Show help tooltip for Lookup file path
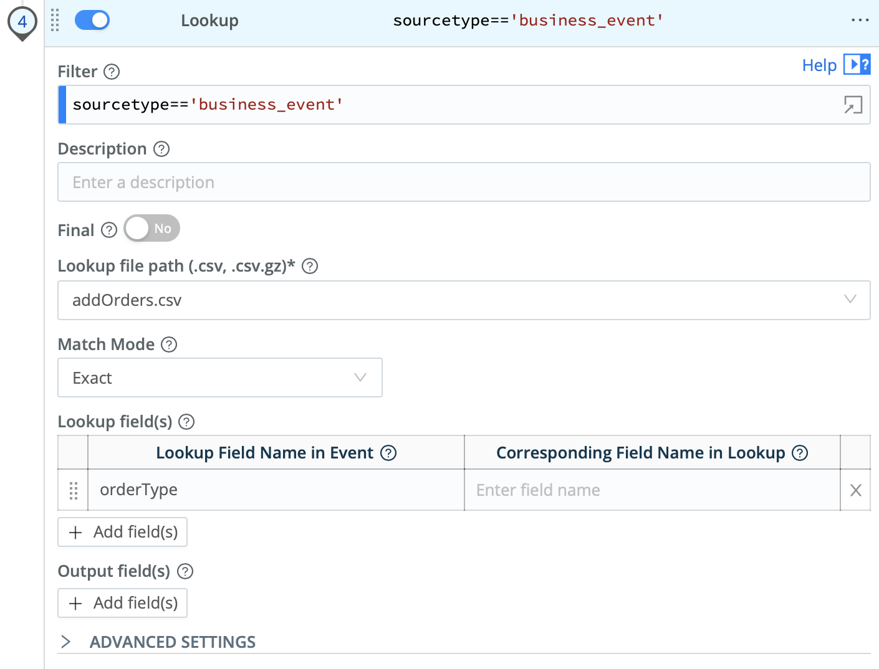 (310, 266)
